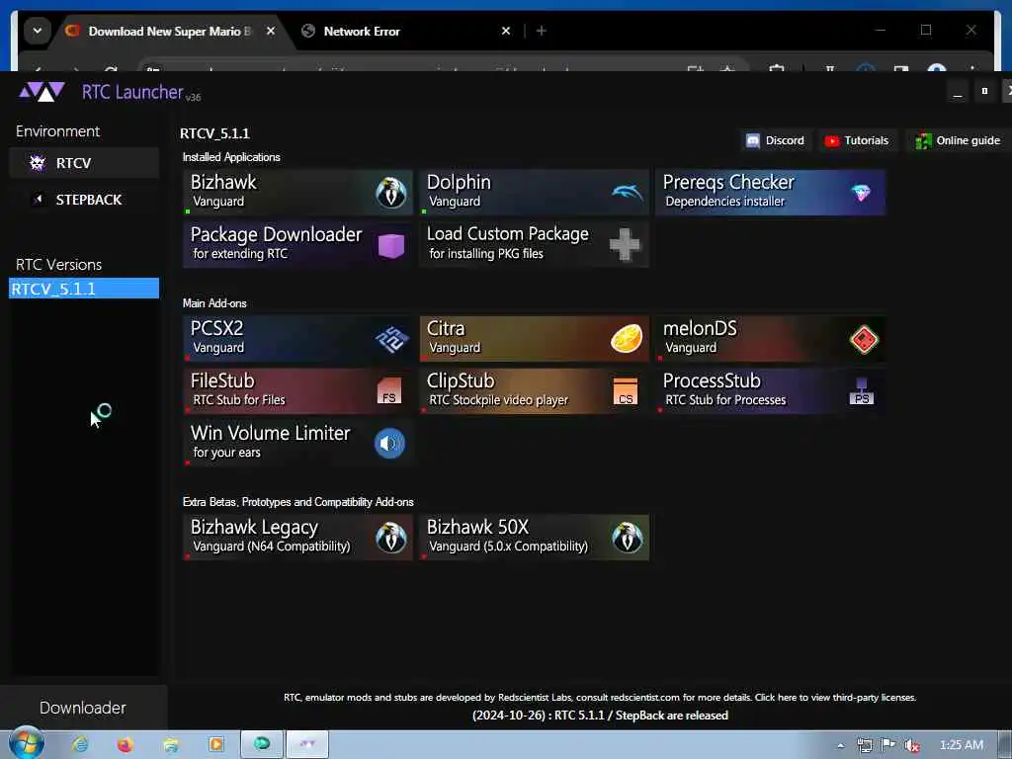Viewport: 1012px width, 759px height.
Task: Click the Prereqs Checker gem icon
Action: pos(861,193)
